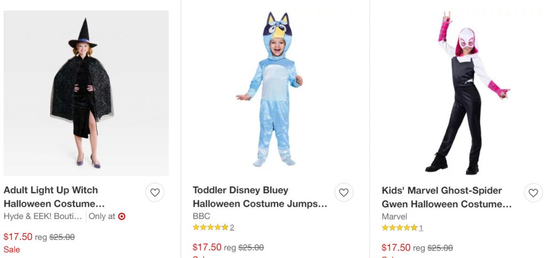This screenshot has width=547, height=258.
Task: Click the Sale label under witch costume
Action: [12, 249]
